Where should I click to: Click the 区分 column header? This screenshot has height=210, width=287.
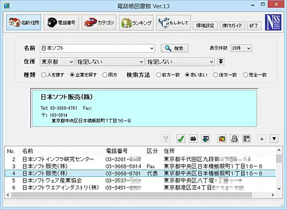pyautogui.click(x=153, y=151)
